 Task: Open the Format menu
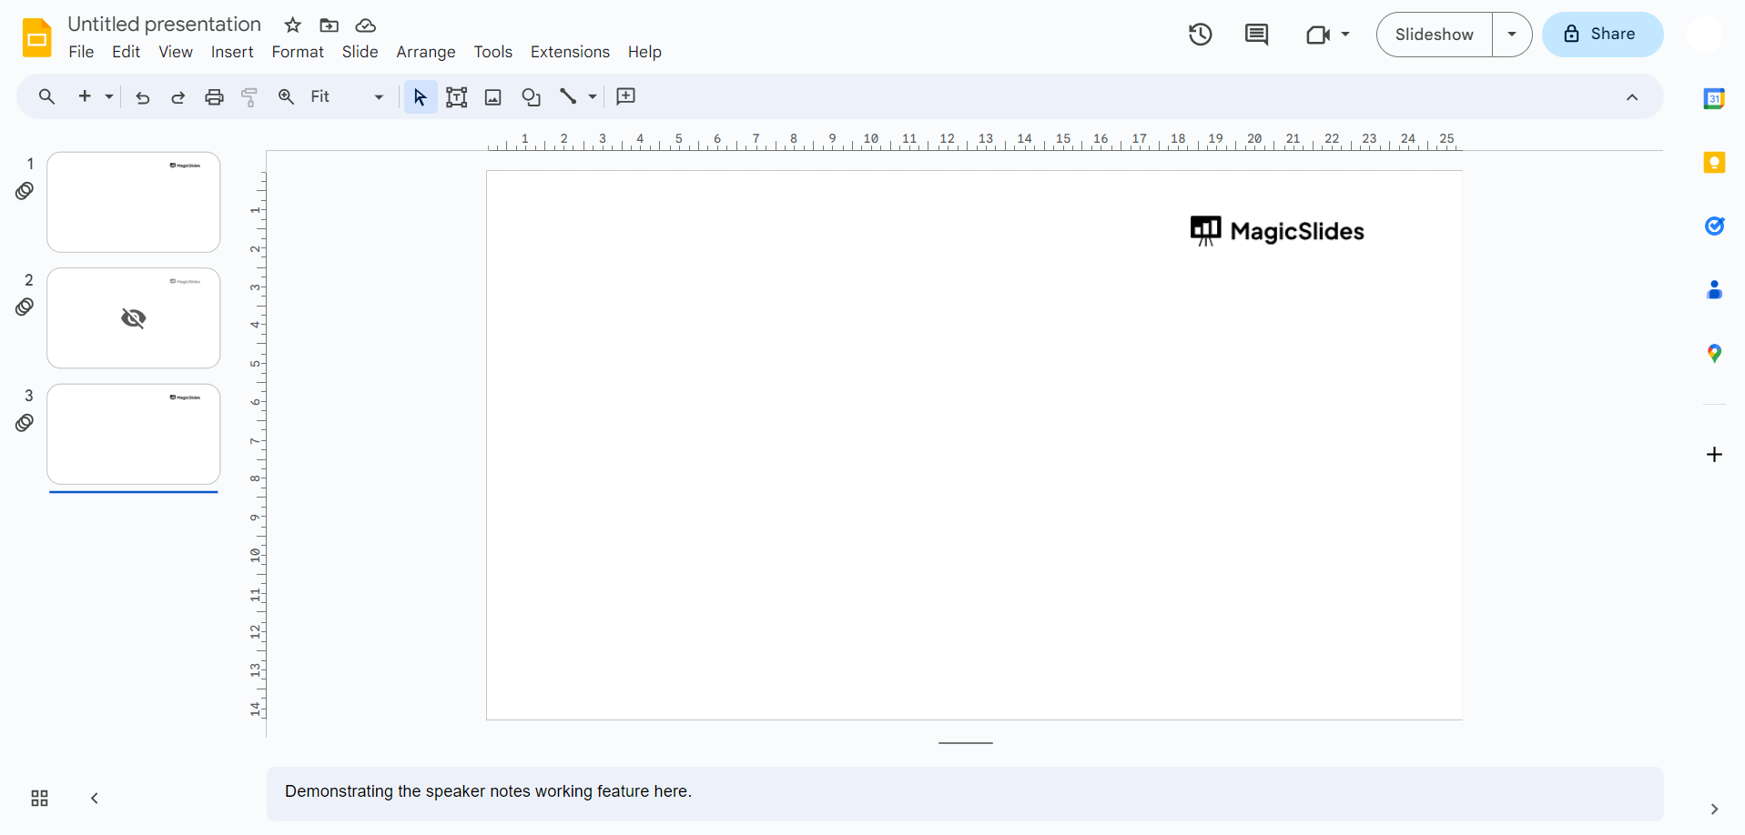(298, 52)
